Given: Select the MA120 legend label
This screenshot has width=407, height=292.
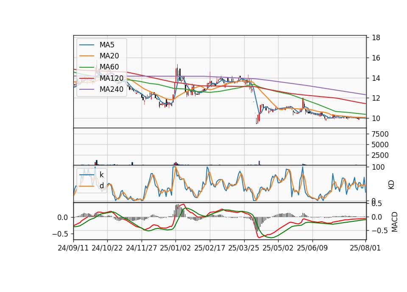Looking at the screenshot, I should coord(112,78).
